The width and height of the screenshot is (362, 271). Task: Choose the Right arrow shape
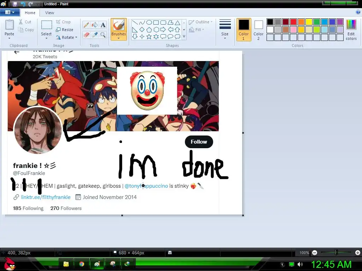(163, 30)
